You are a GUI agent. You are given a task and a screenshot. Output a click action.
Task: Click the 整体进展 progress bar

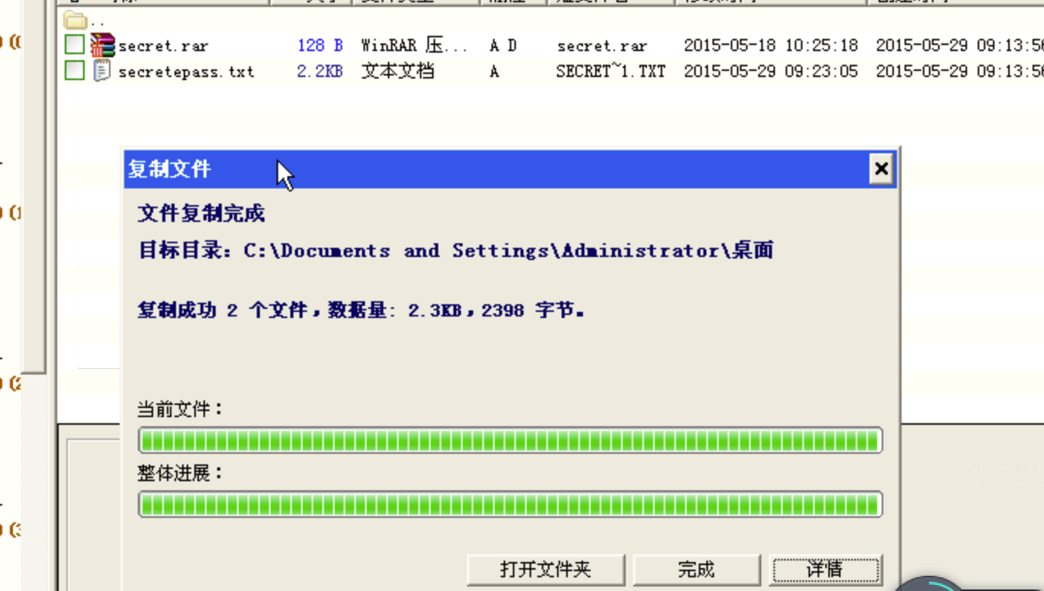point(509,504)
